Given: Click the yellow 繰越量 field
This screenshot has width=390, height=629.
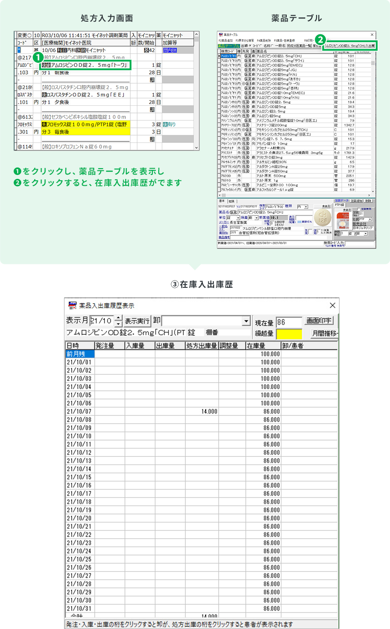Looking at the screenshot, I should [x=289, y=333].
